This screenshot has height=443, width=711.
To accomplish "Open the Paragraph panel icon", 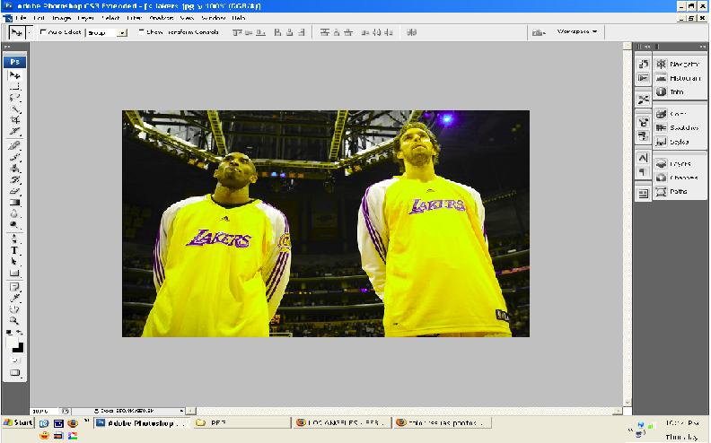I will coord(643,171).
